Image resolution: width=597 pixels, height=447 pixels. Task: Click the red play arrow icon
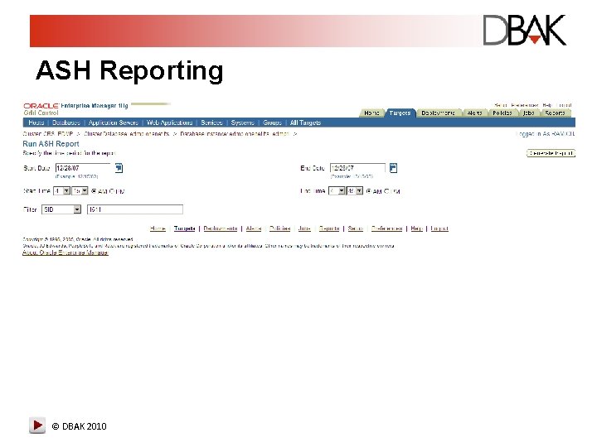coord(37,425)
